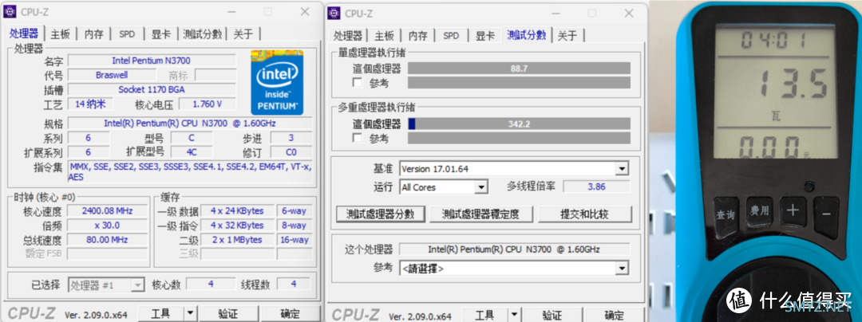Click 工具 button in the left window
The width and height of the screenshot is (862, 322).
(x=160, y=314)
